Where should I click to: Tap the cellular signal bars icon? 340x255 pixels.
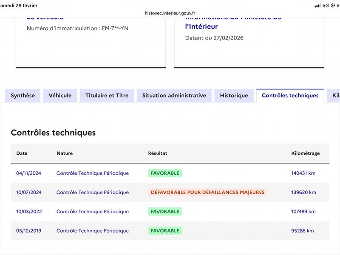(x=317, y=6)
